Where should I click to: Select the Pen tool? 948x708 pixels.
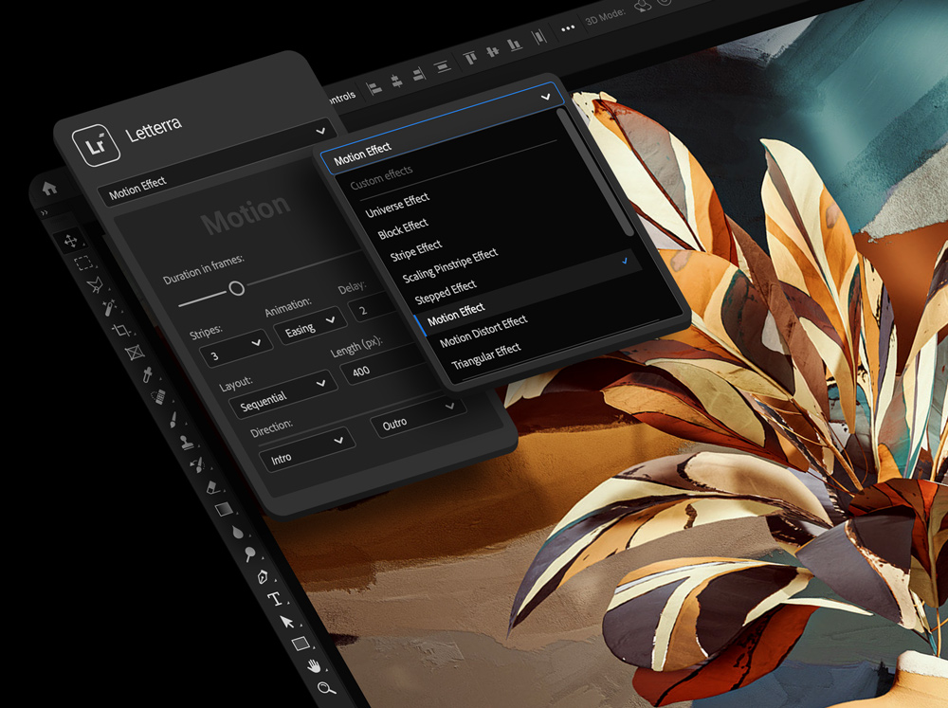pyautogui.click(x=263, y=576)
